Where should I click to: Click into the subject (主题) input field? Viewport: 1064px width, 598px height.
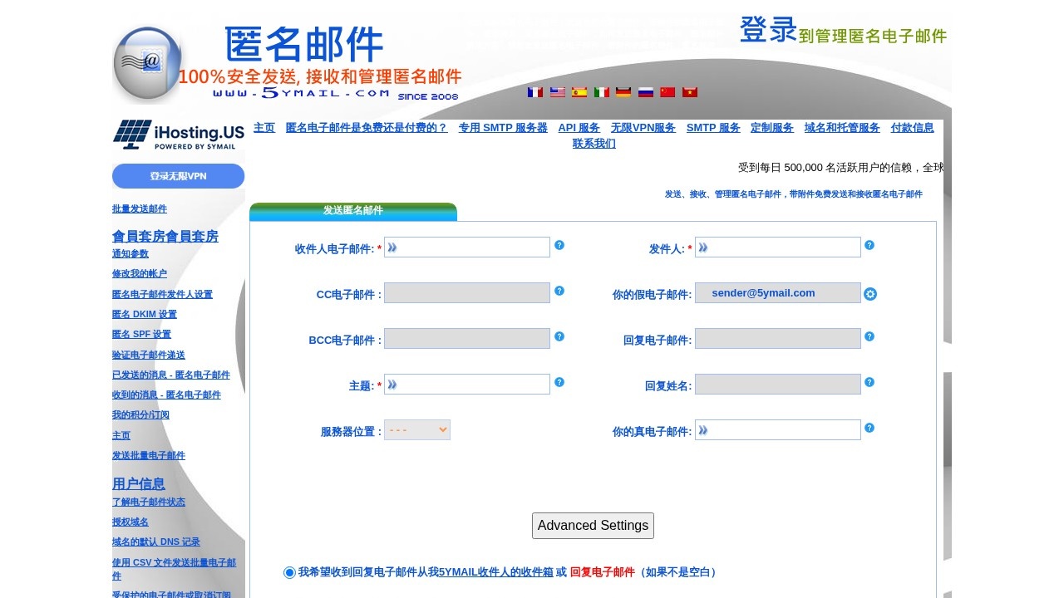click(467, 384)
